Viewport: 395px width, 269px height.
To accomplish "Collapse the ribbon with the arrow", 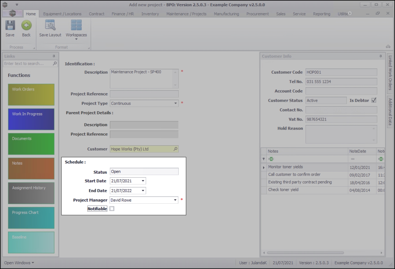I will 388,47.
